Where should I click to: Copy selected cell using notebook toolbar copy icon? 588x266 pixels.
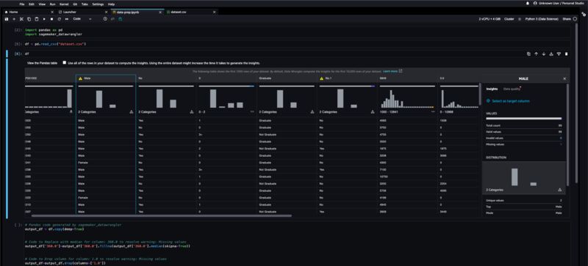(29, 19)
